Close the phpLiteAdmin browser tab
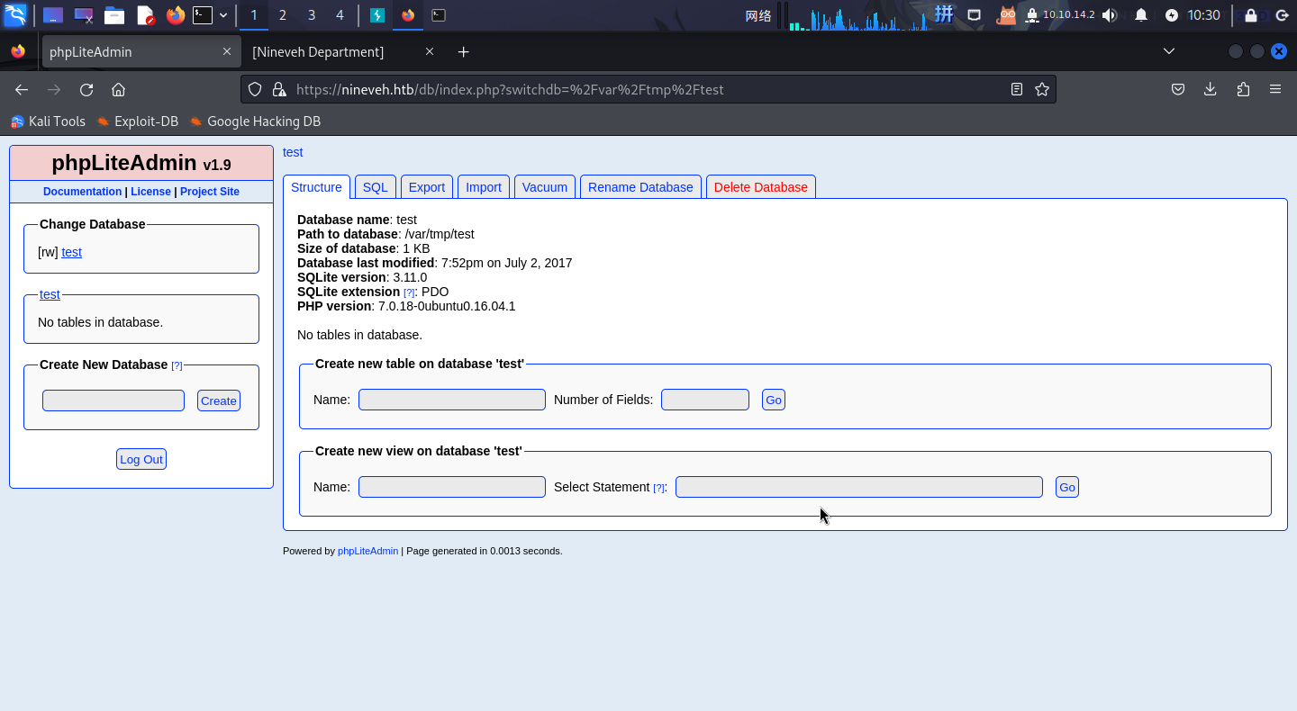Image resolution: width=1297 pixels, height=711 pixels. [x=227, y=52]
